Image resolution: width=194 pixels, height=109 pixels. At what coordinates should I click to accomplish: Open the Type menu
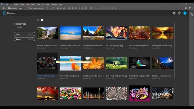click(x=27, y=4)
